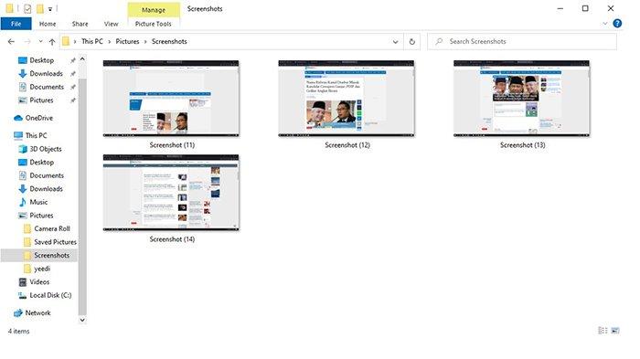Viewport: 640px width, 359px height.
Task: Click the Search Screenshots field
Action: pyautogui.click(x=522, y=42)
